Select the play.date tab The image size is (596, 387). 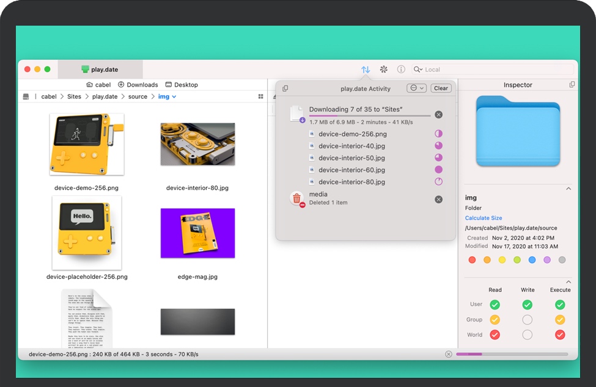click(100, 70)
